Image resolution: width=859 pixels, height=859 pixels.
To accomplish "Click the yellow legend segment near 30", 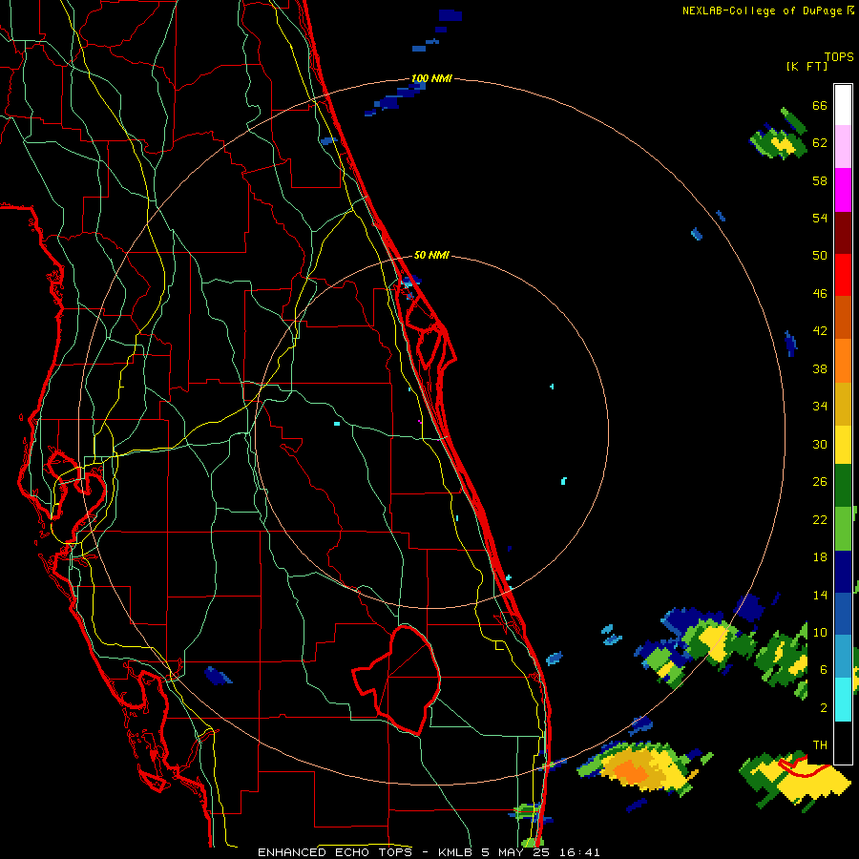I will (x=843, y=444).
